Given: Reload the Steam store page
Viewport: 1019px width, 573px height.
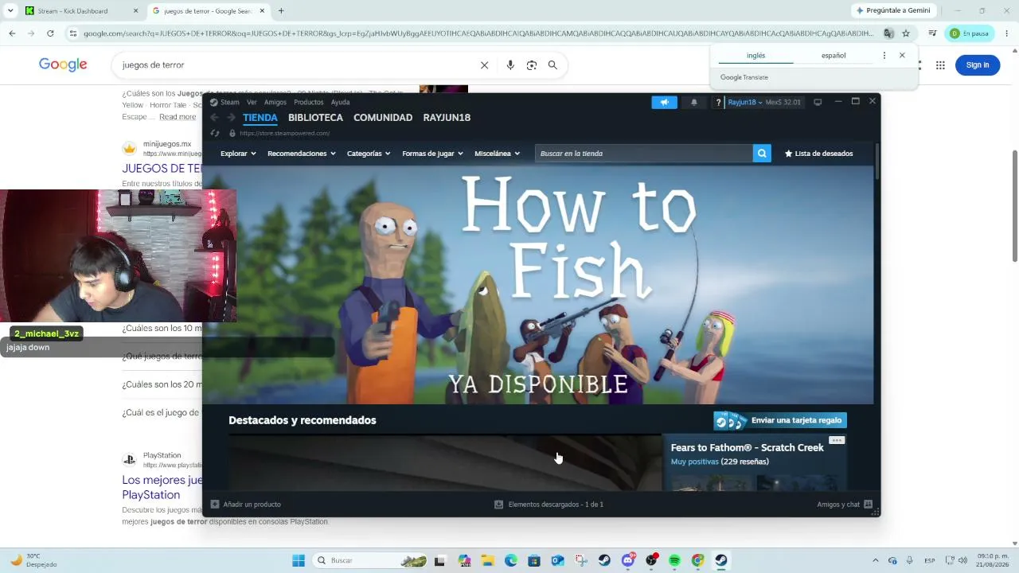Looking at the screenshot, I should click(214, 133).
